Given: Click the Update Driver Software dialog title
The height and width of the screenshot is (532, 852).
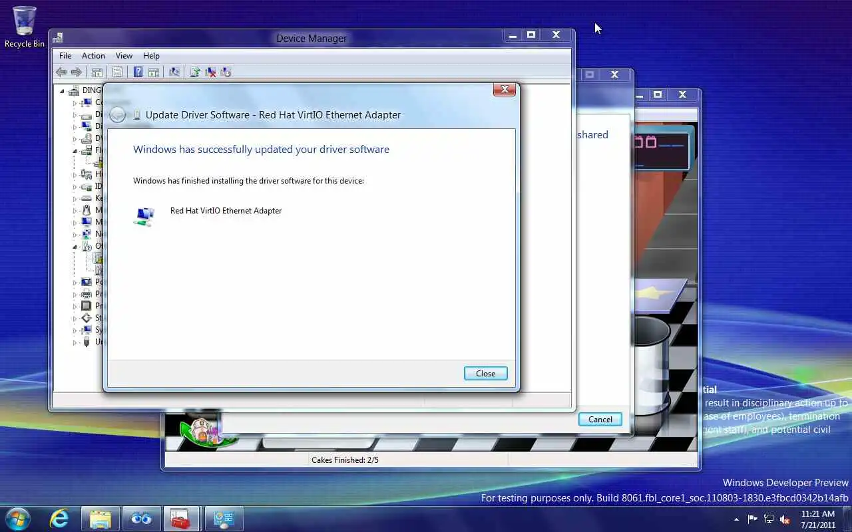Looking at the screenshot, I should point(273,114).
